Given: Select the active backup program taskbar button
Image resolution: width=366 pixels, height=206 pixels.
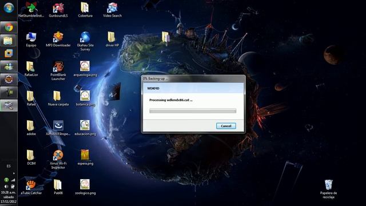Looking at the screenshot, I should 9,105.
